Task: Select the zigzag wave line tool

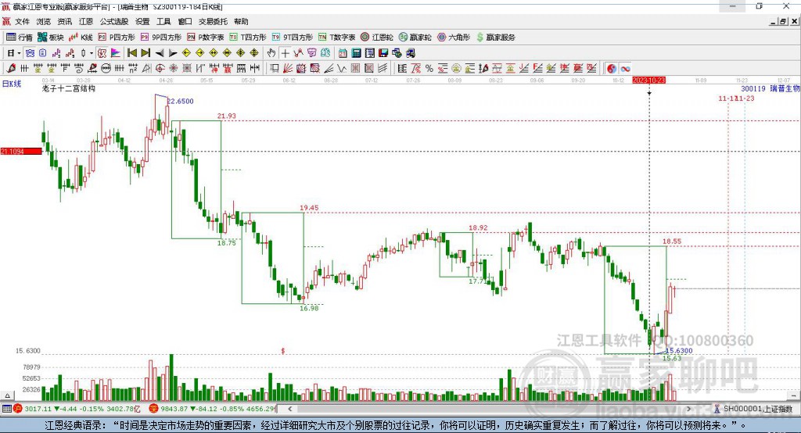Action: click(341, 69)
